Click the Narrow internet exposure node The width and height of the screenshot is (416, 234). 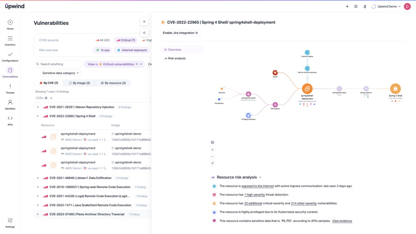307,69
